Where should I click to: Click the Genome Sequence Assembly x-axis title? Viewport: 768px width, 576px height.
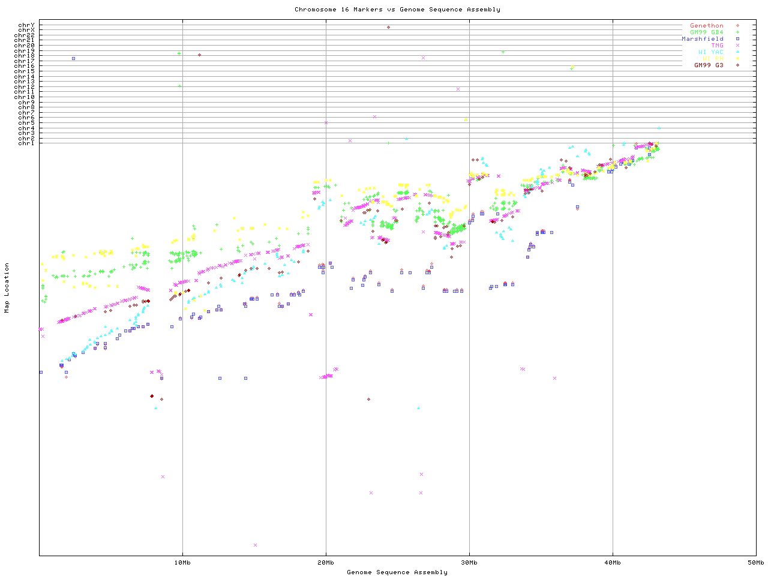click(x=397, y=572)
